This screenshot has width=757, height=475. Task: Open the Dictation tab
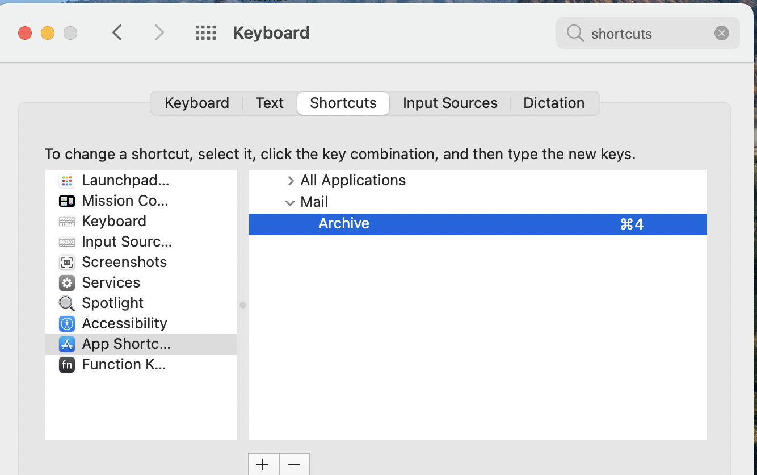[x=553, y=103]
